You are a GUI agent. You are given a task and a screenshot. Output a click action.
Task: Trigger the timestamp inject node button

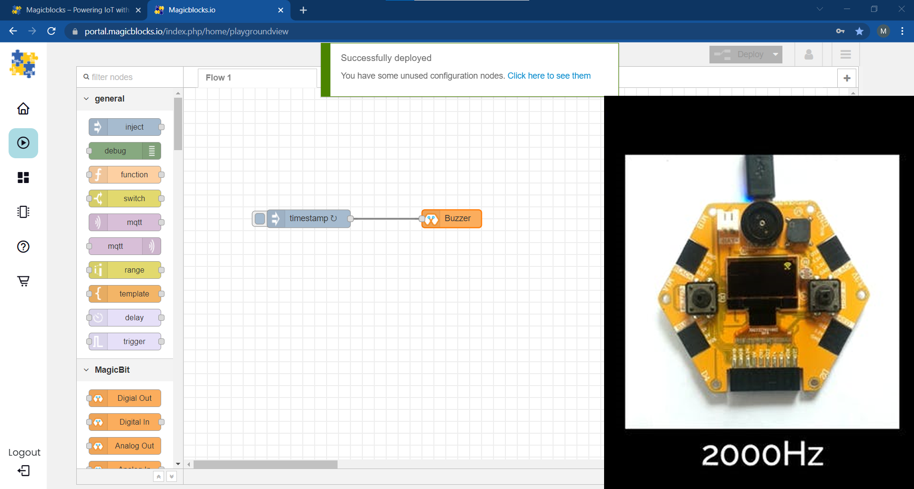point(259,219)
